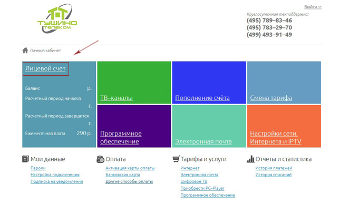Click the Тушино Телеком logo
Image resolution: width=340 pixels, height=205 pixels.
point(57,18)
